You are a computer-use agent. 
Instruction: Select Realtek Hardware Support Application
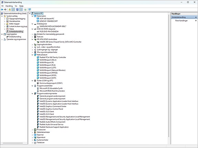54,127
